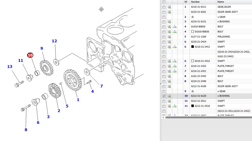Click the PIN,DOWEL name cell
The image size is (252, 141).
pos(224,37)
